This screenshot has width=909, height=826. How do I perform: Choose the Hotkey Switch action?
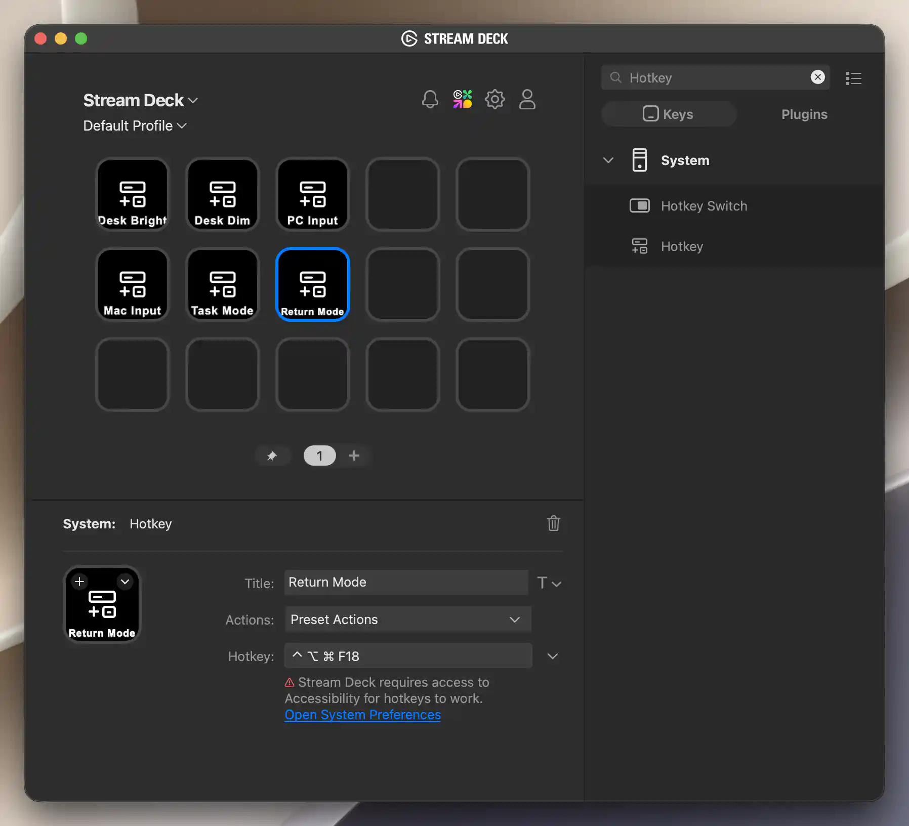point(704,206)
